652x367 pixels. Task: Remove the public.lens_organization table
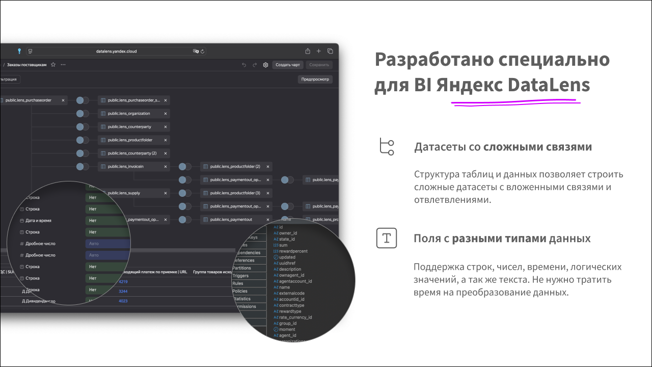[165, 114]
